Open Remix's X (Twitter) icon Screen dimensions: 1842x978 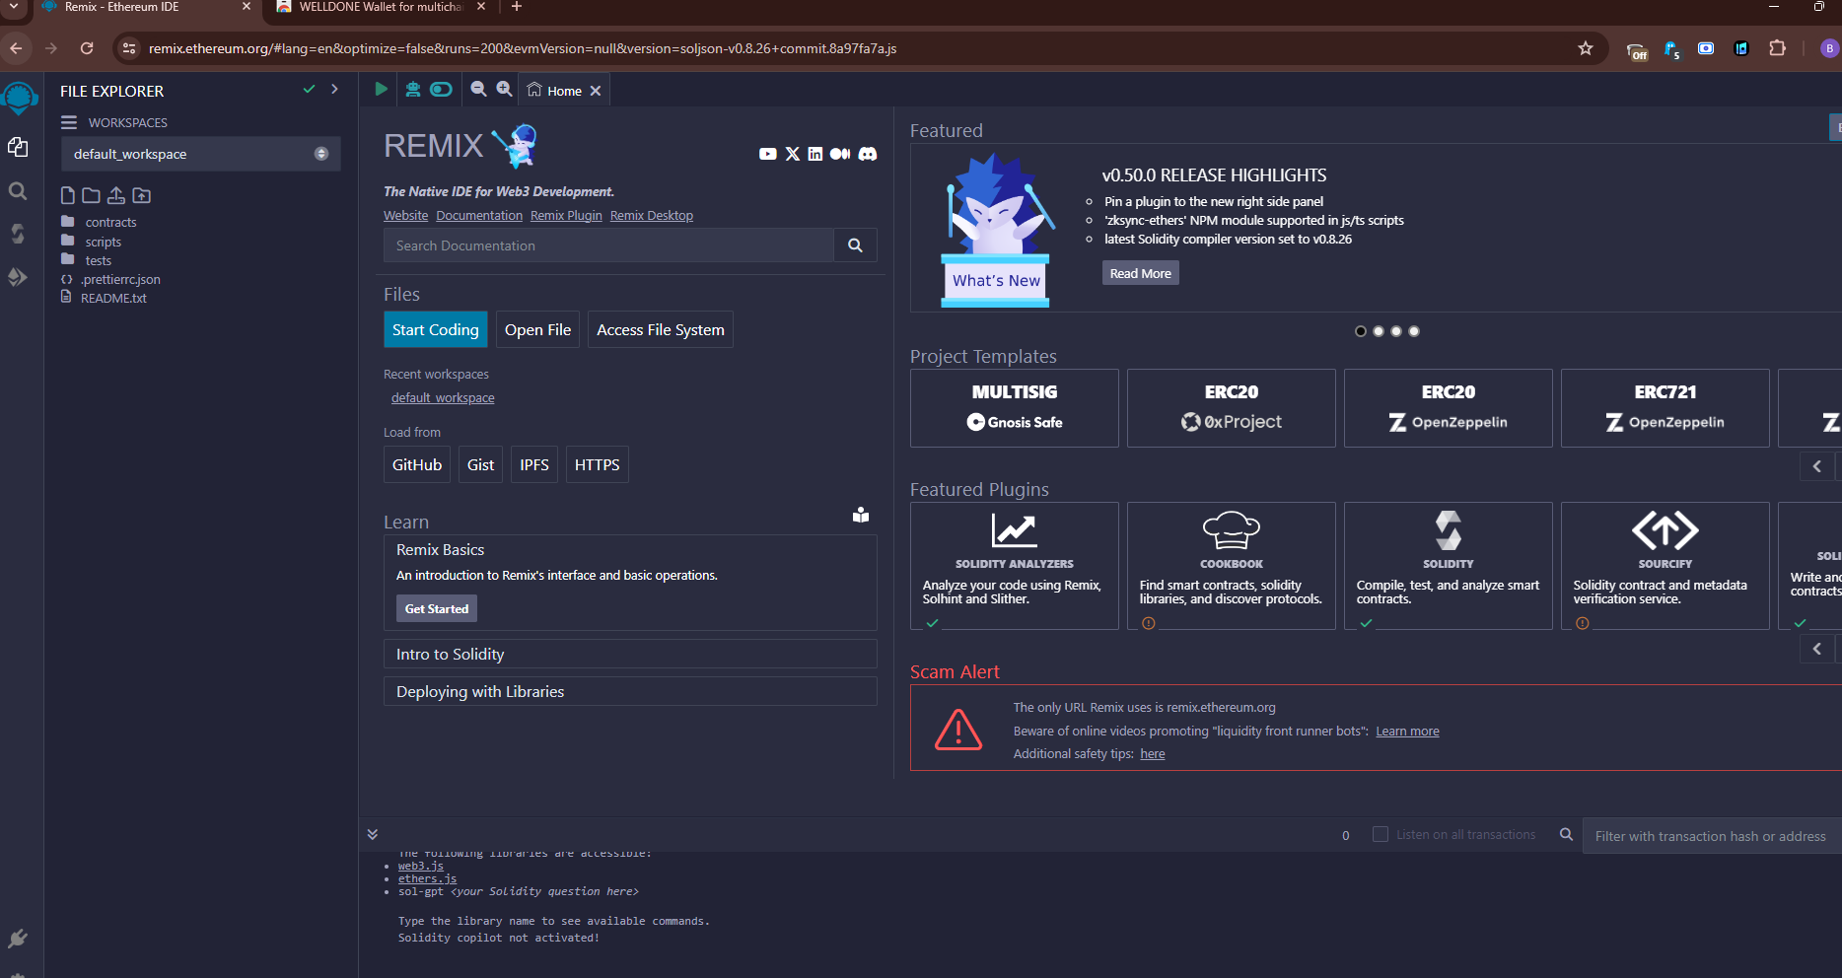pos(793,154)
